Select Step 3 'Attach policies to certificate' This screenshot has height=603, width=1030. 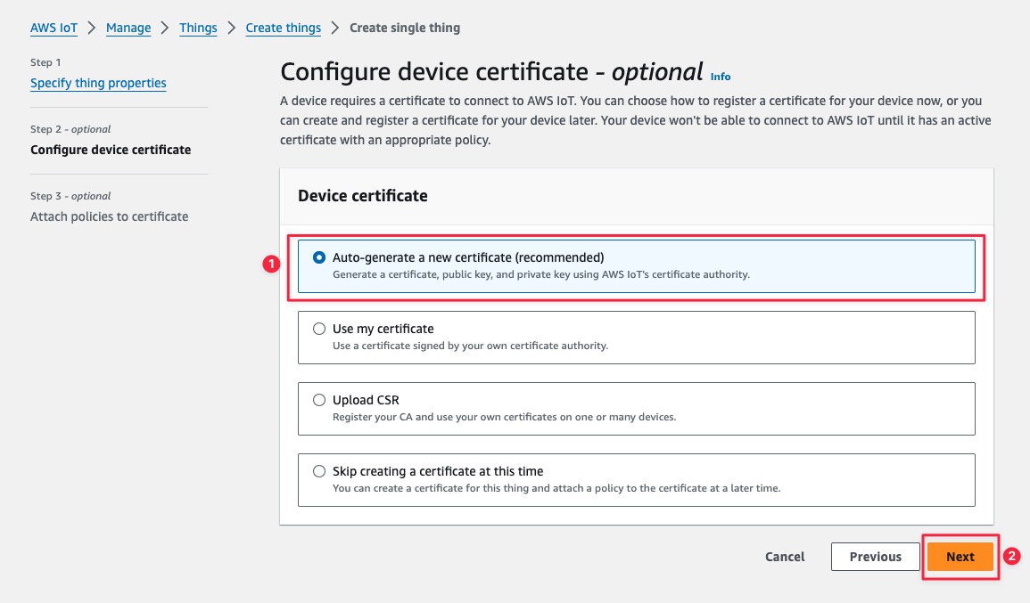(x=109, y=216)
